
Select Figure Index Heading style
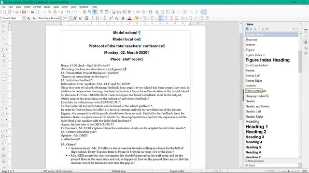point(267,60)
